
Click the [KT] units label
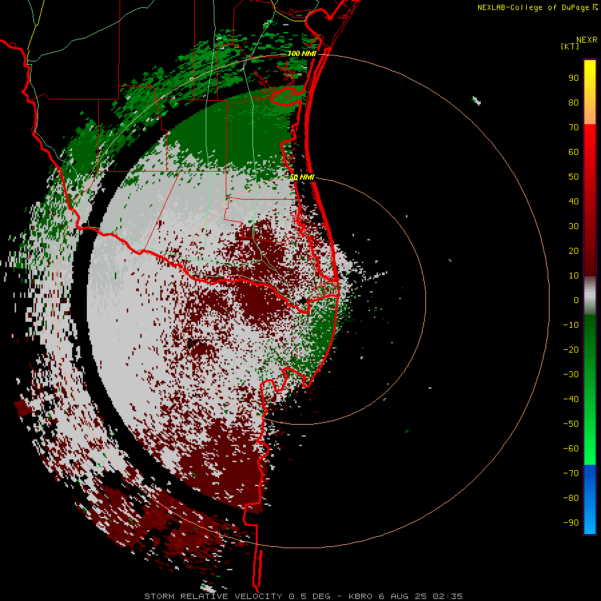570,46
